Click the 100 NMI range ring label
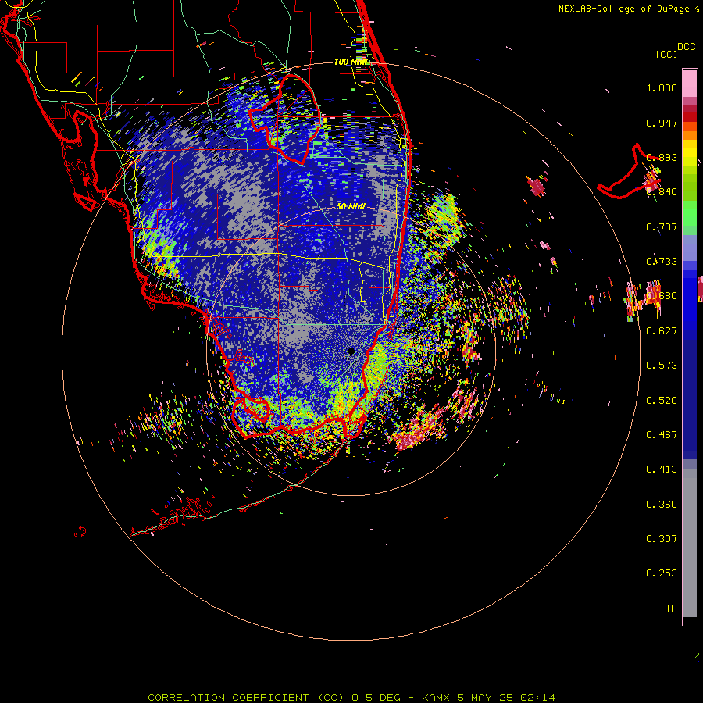The width and height of the screenshot is (703, 703). point(350,62)
